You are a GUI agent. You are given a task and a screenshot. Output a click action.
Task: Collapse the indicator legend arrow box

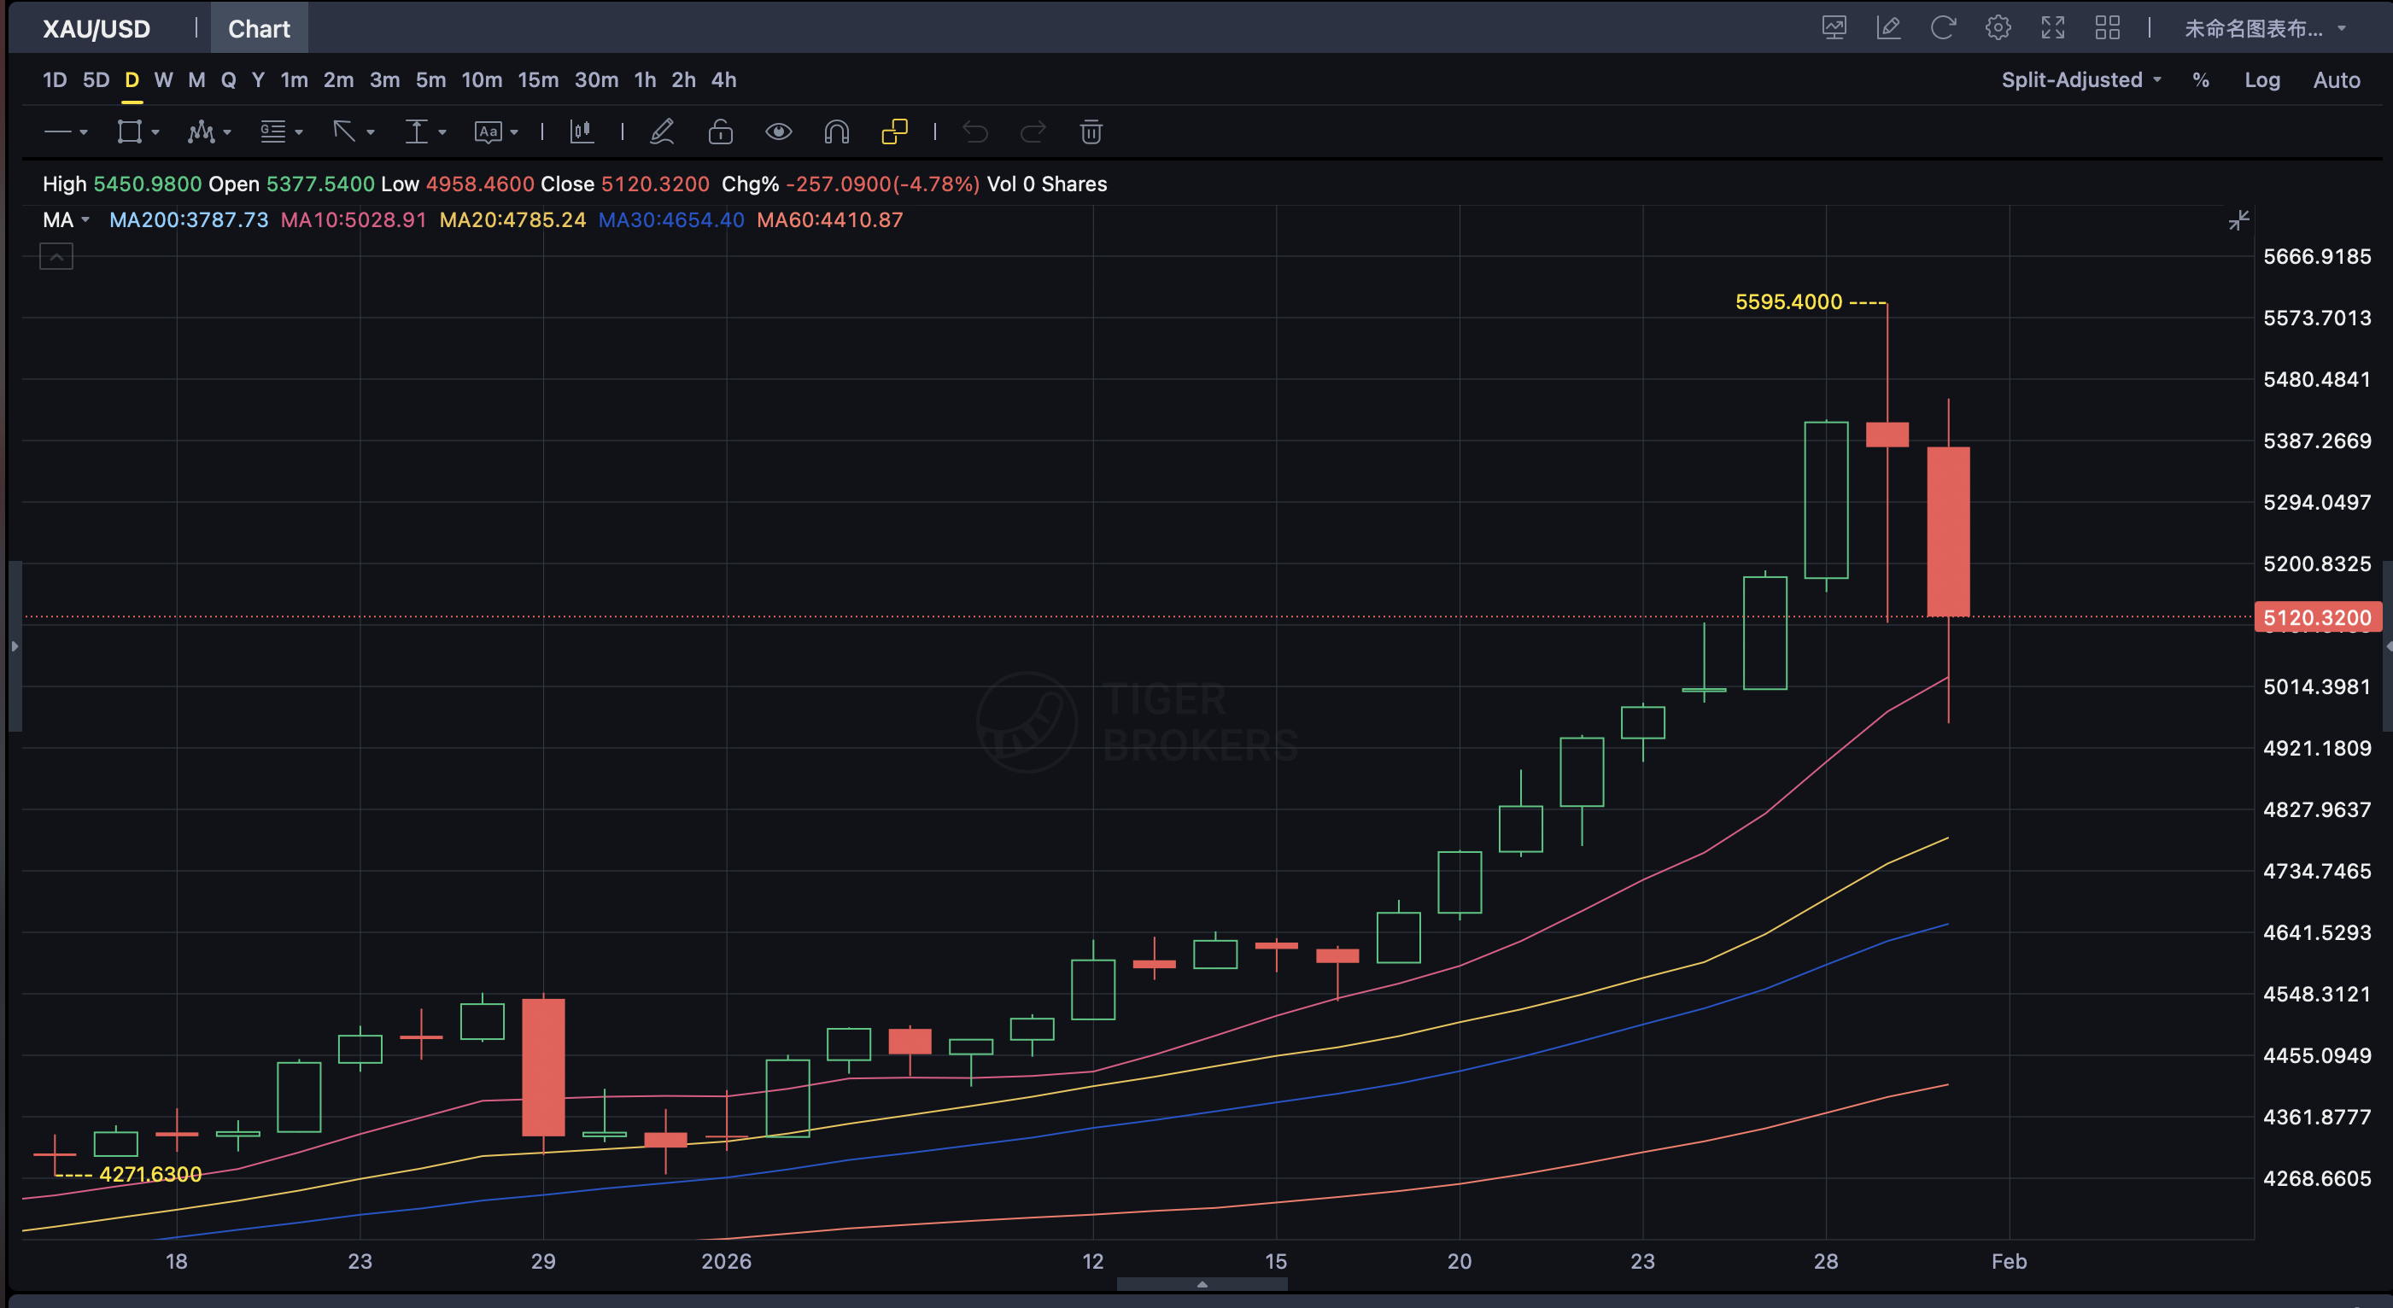tap(56, 256)
